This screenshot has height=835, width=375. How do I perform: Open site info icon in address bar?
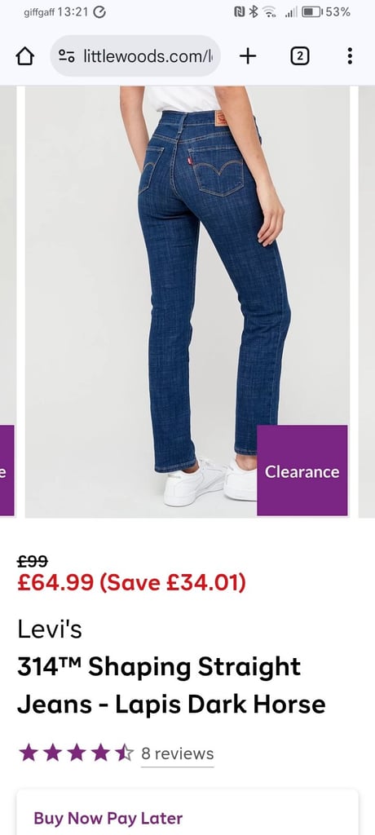67,56
